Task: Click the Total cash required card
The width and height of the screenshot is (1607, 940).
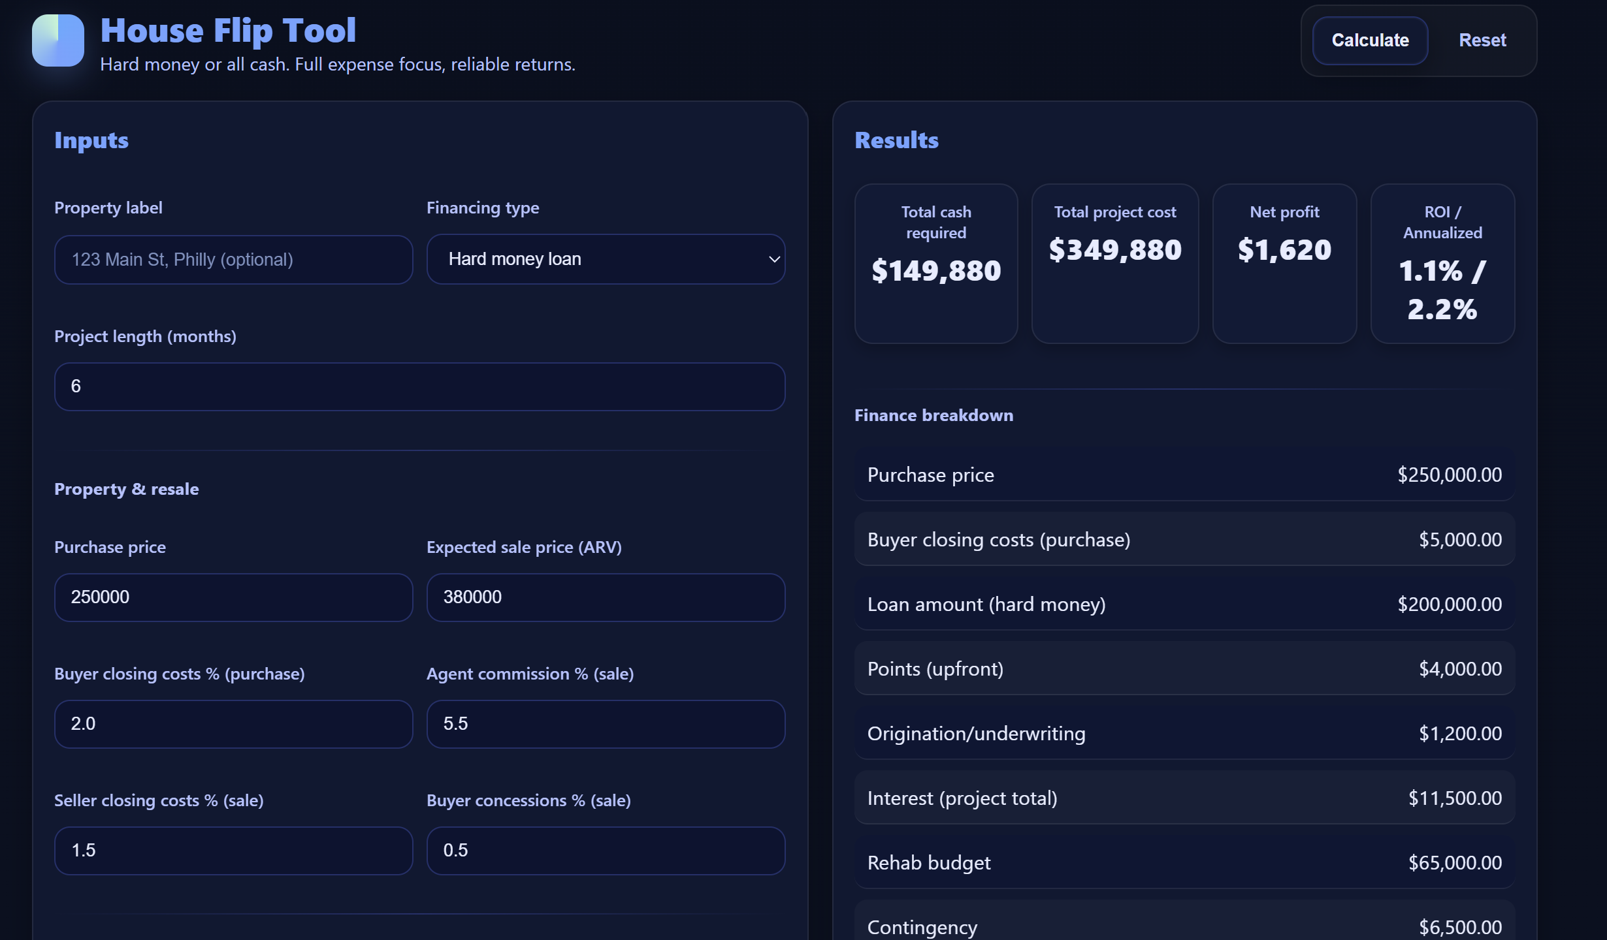Action: pos(935,263)
